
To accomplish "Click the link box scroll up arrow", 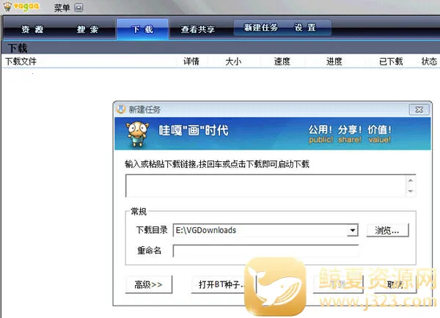I will tap(411, 180).
